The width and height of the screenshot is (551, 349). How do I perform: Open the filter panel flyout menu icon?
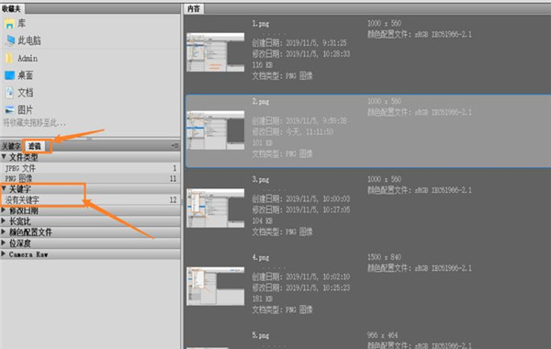point(174,145)
